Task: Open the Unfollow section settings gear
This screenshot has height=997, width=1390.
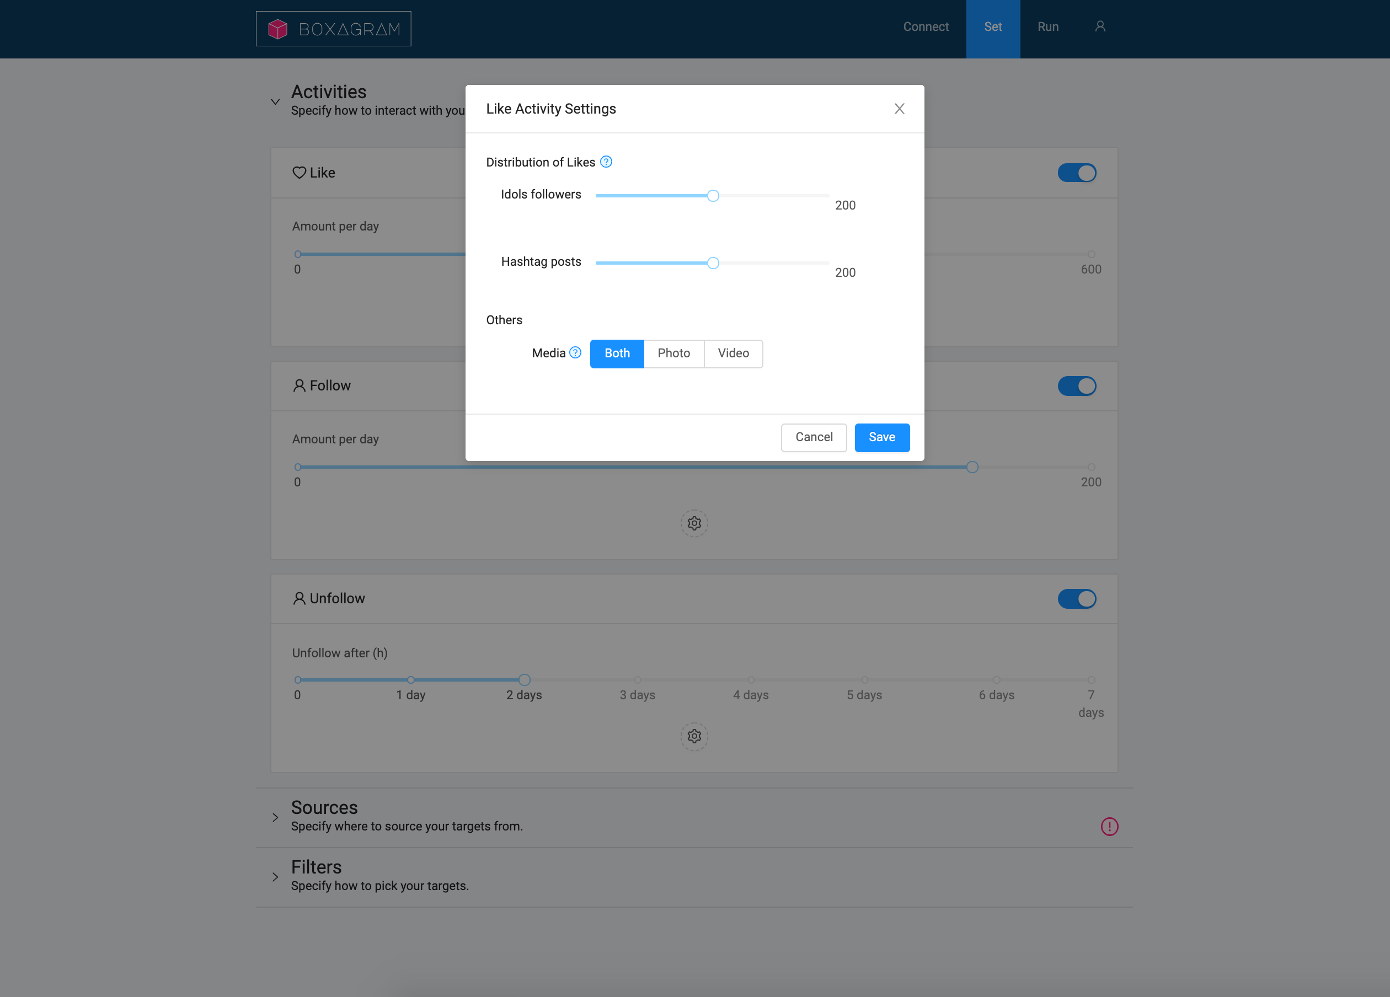Action: pyautogui.click(x=694, y=736)
